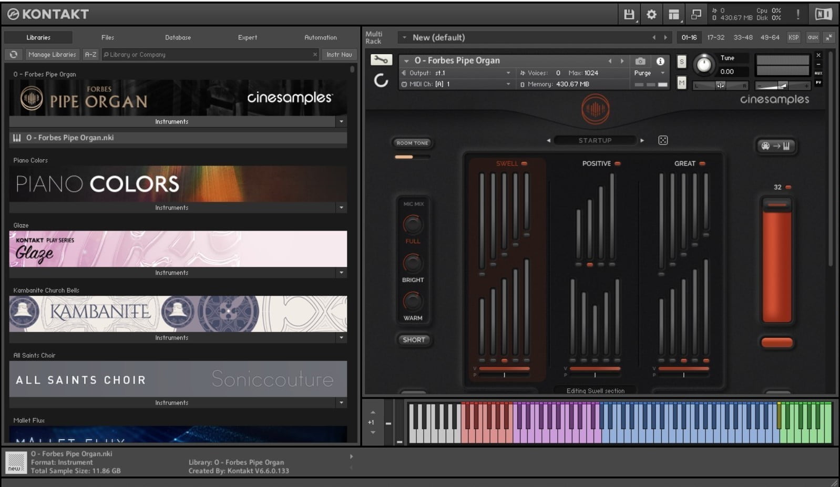Switch to the Files tab
This screenshot has height=487, width=840.
pos(108,37)
